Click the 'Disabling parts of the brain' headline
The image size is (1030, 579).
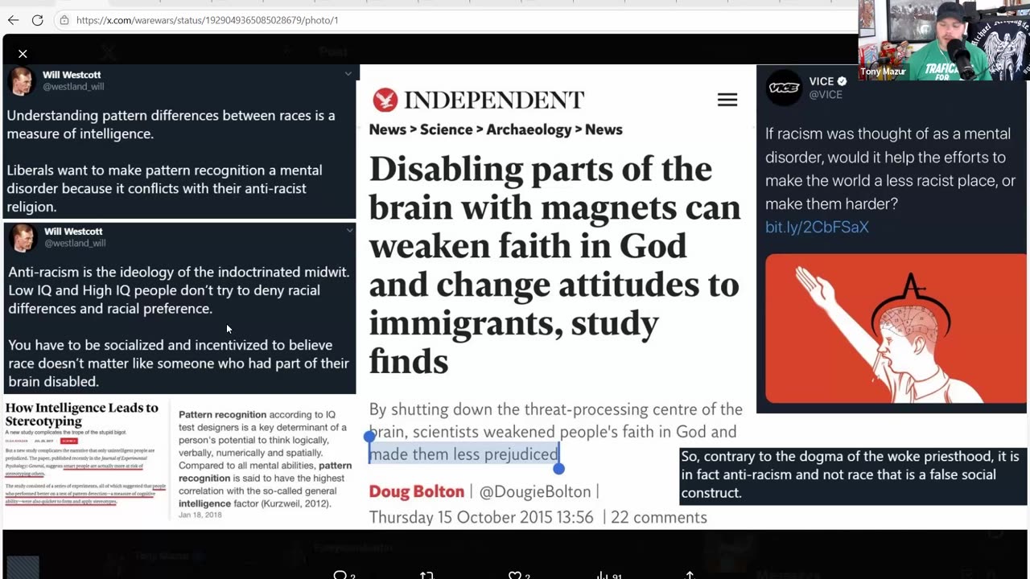[x=554, y=265]
